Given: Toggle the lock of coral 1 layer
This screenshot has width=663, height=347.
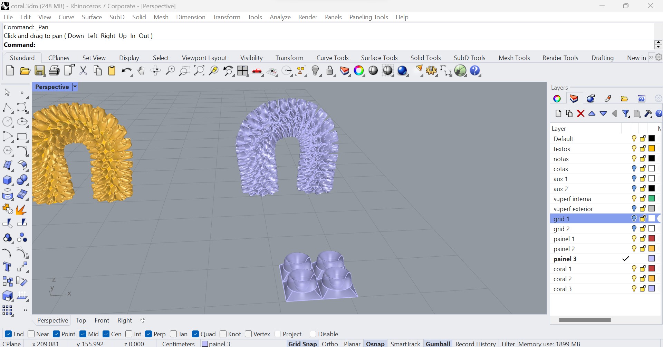Looking at the screenshot, I should (643, 269).
